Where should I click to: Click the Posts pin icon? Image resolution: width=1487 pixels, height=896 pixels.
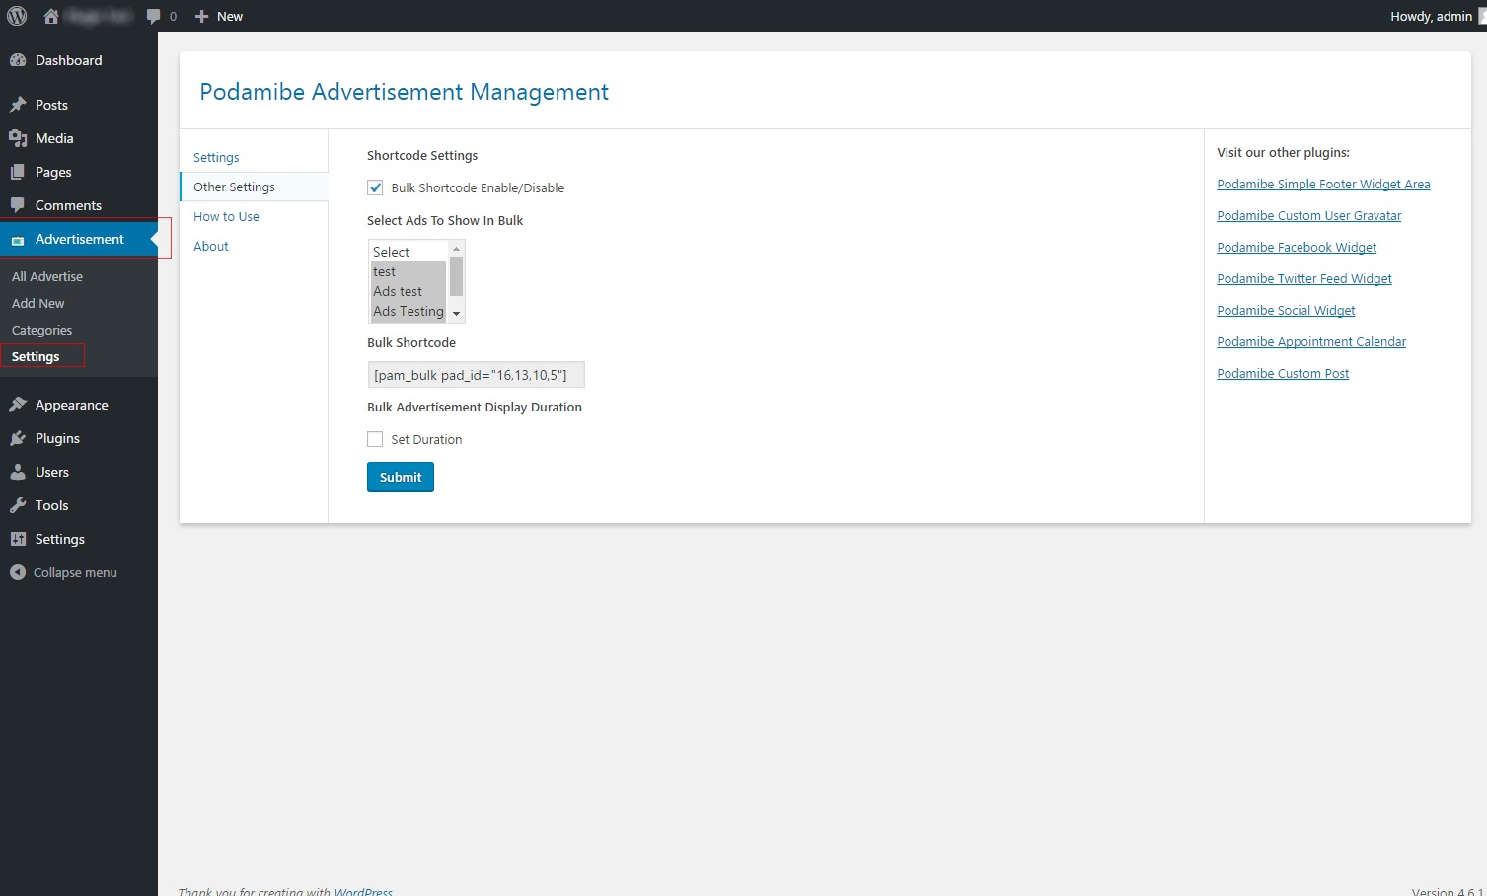click(x=18, y=105)
